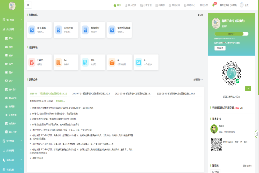Open 拍照 in the sidebar
The width and height of the screenshot is (259, 173).
11,47
